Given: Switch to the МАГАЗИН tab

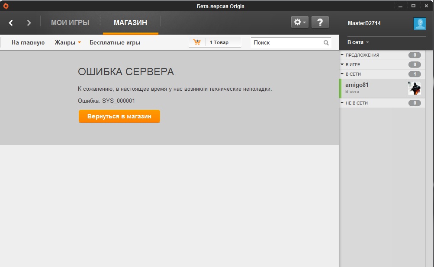Looking at the screenshot, I should pos(130,22).
